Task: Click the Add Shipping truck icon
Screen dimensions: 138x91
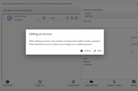Action: 91,82
